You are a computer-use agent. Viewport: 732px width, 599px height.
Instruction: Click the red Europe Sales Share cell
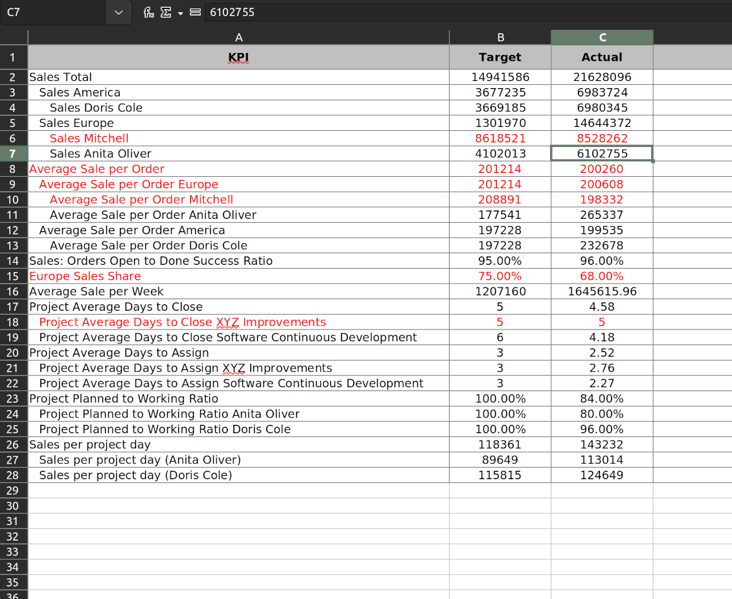(238, 276)
